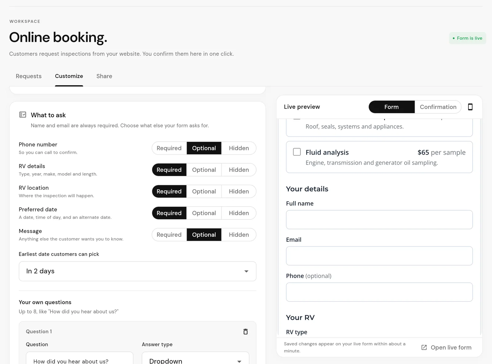Click the Phone (optional) input field

[379, 292]
